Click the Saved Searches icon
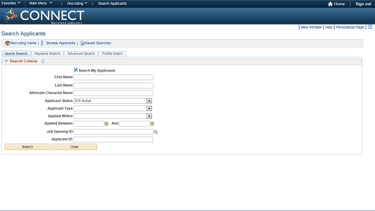 point(82,43)
